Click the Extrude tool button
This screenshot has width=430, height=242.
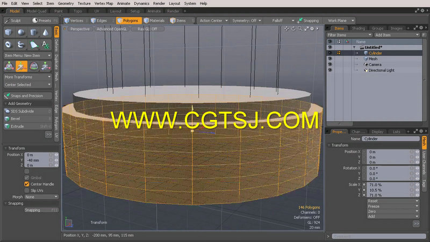tap(28, 126)
